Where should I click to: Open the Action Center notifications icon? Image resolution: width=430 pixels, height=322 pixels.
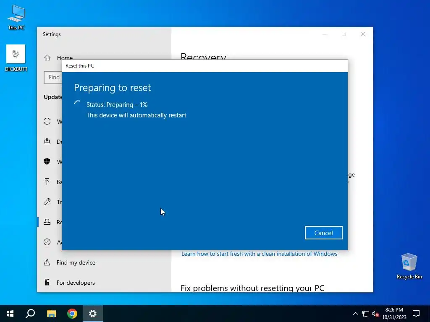click(x=416, y=314)
